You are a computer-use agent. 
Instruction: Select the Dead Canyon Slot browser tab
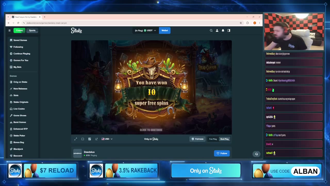tap(26, 17)
